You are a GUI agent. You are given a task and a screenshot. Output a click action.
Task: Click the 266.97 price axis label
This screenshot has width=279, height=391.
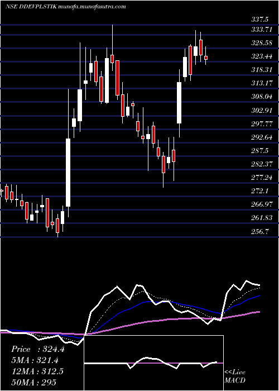pyautogui.click(x=262, y=204)
